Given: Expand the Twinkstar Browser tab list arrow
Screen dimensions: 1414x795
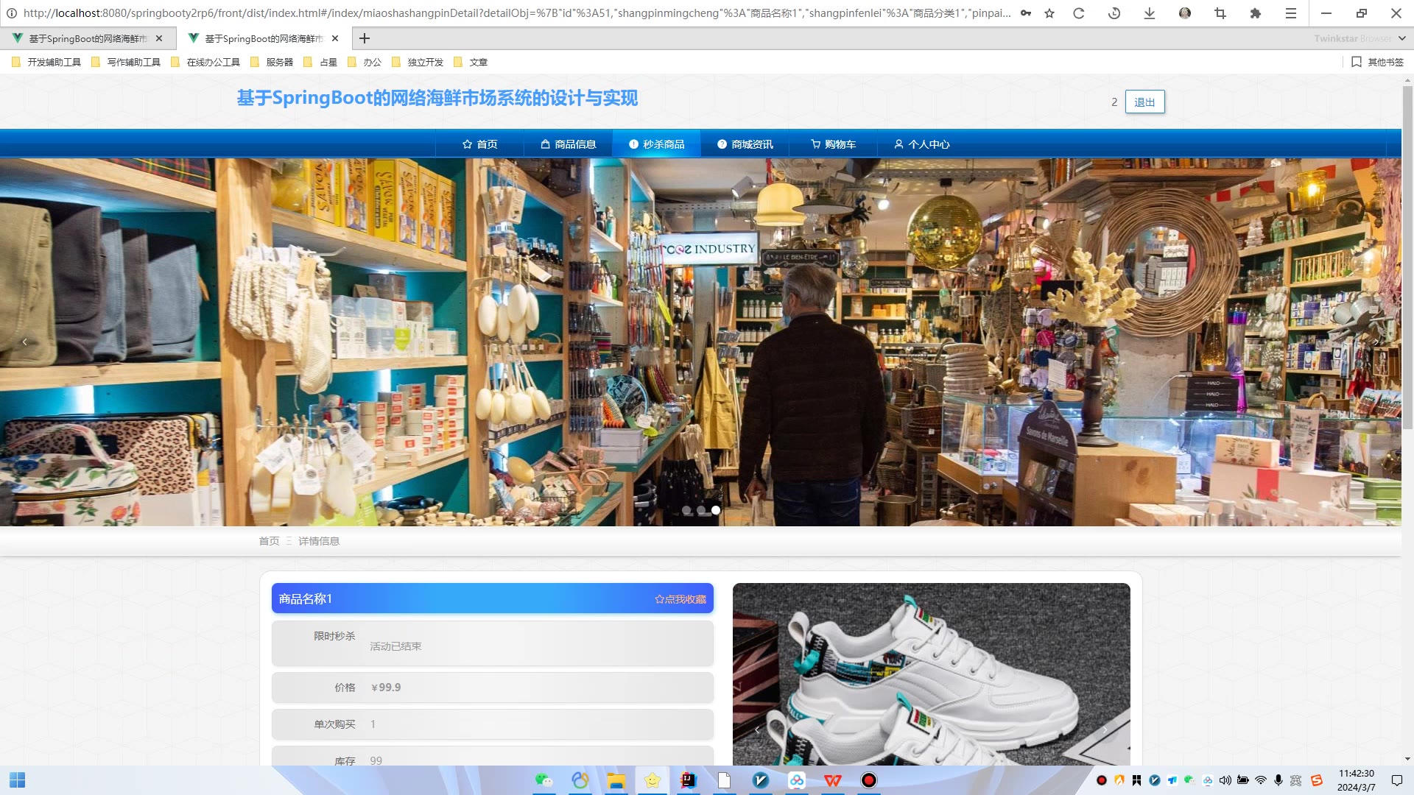Looking at the screenshot, I should click(x=1401, y=38).
